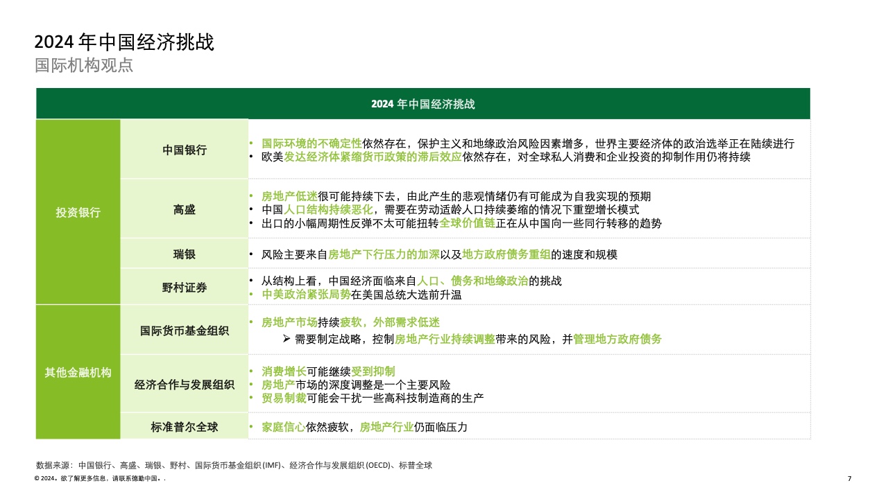This screenshot has width=888, height=499.
Task: Select the "标准普尔全球" row label
Action: pos(184,427)
